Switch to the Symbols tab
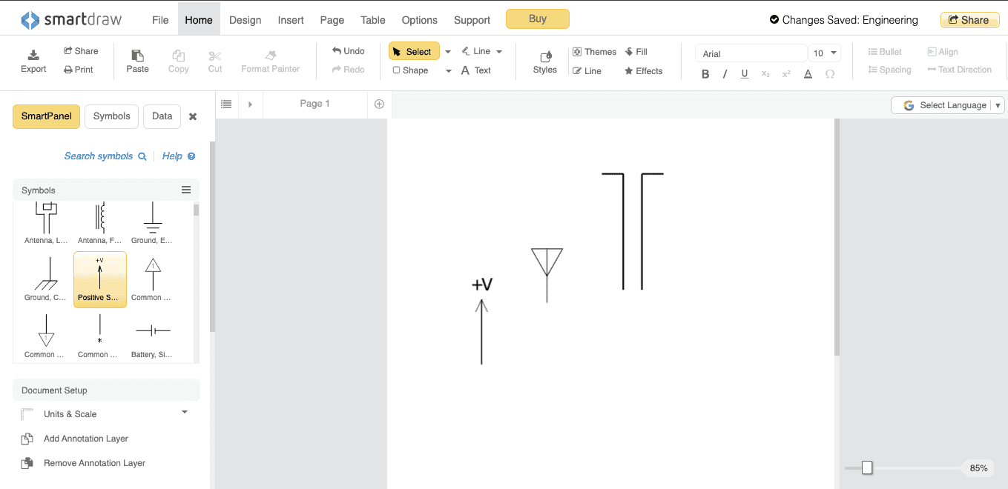 tap(111, 116)
